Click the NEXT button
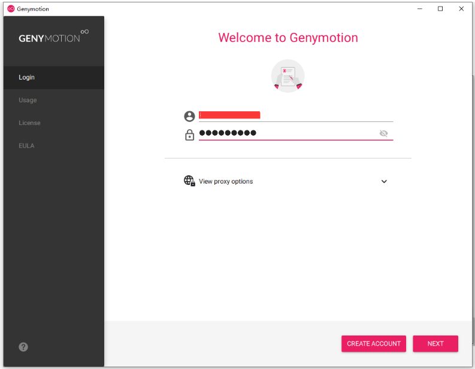Screen dimensions: 475x369 (x=435, y=344)
